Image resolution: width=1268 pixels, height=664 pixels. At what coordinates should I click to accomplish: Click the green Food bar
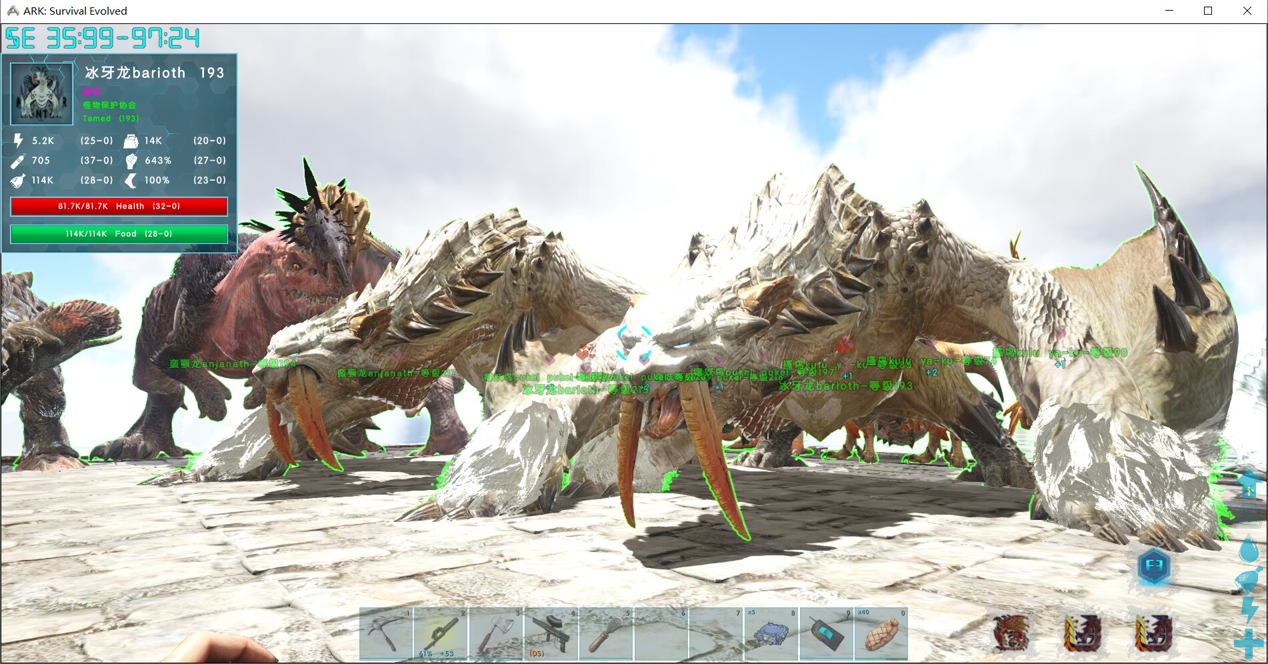[x=119, y=234]
